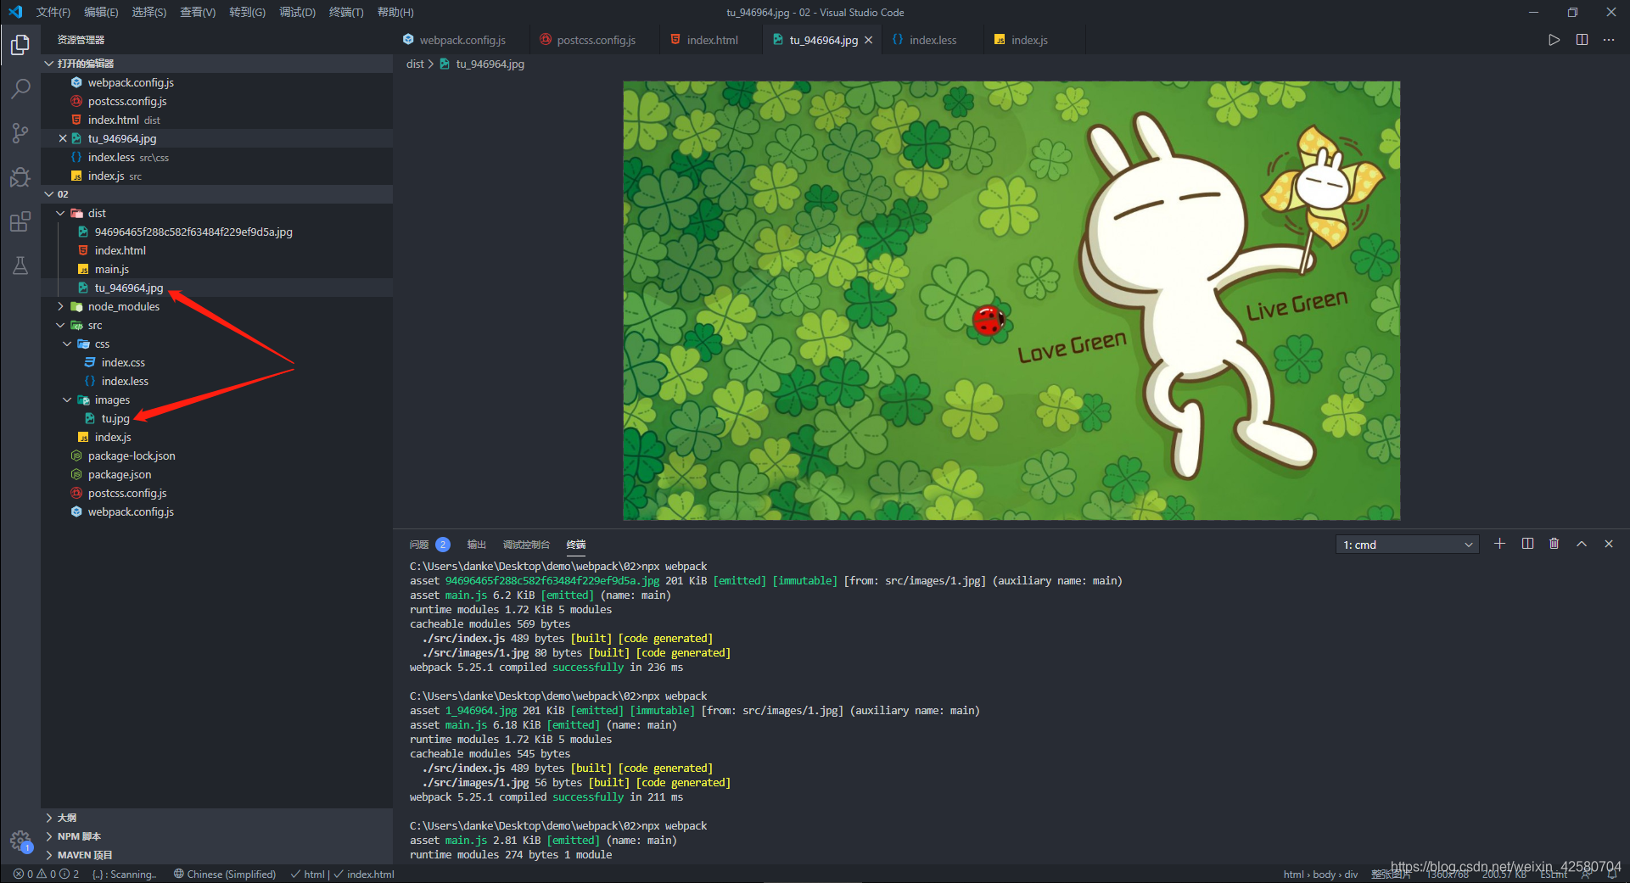The height and width of the screenshot is (883, 1630).
Task: Switch to the Output (输出) panel tab
Action: [x=476, y=545]
